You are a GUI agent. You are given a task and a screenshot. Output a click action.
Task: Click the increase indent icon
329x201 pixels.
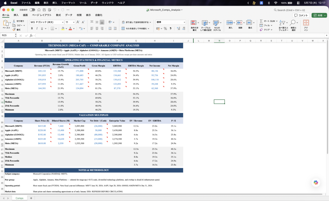tap(115, 28)
